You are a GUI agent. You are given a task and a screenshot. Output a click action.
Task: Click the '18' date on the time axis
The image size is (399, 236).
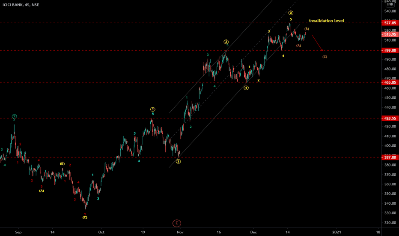pos(378,232)
